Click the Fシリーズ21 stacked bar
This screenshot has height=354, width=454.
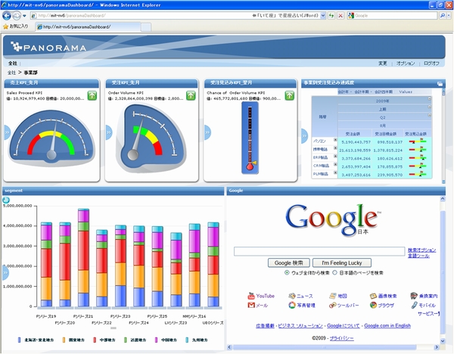83,258
